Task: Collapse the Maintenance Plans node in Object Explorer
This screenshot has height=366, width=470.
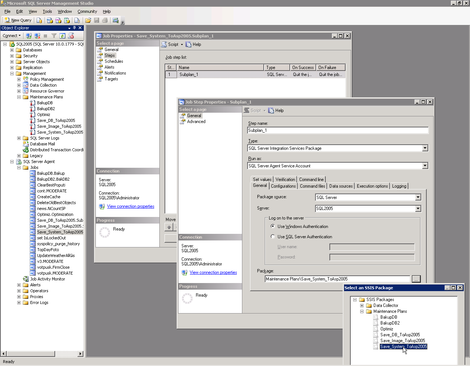Action: [x=19, y=97]
